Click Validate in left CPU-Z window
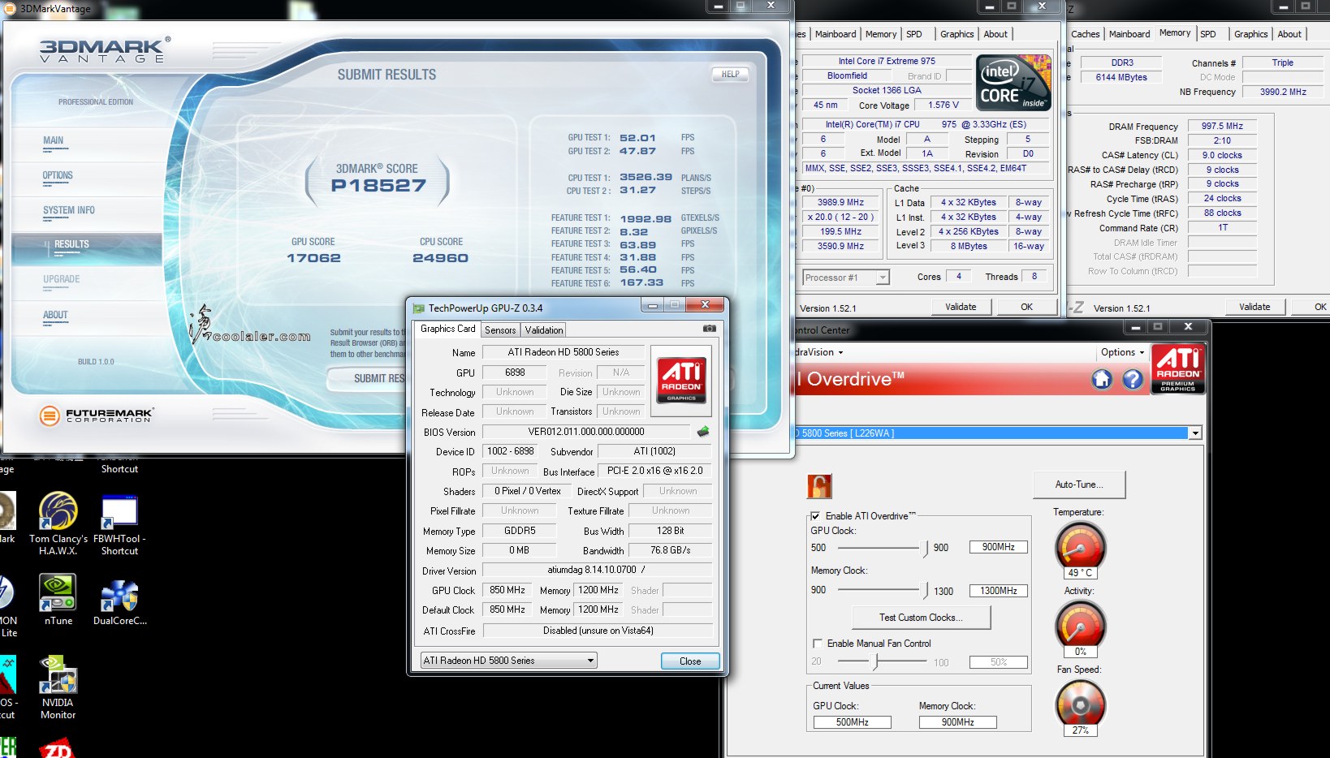 (961, 307)
